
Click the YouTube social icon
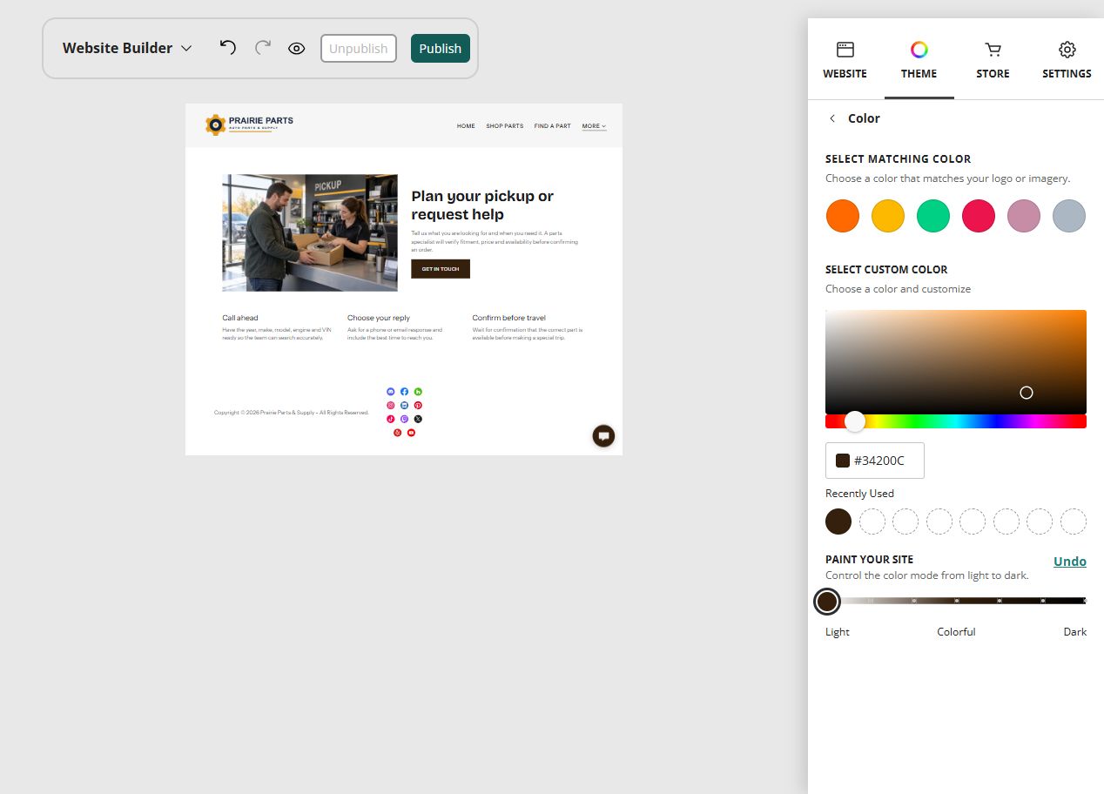click(x=411, y=433)
